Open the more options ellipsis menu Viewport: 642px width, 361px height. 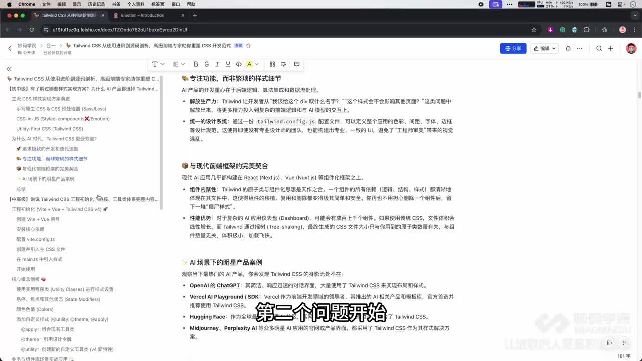point(580,48)
